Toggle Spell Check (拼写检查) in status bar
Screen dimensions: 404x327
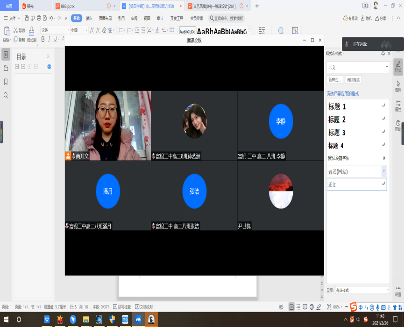(122, 306)
